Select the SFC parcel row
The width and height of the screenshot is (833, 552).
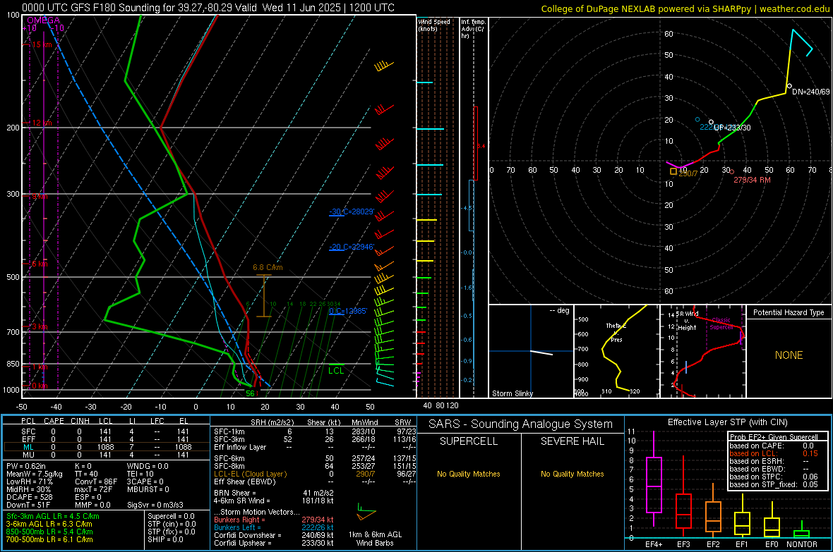105,431
